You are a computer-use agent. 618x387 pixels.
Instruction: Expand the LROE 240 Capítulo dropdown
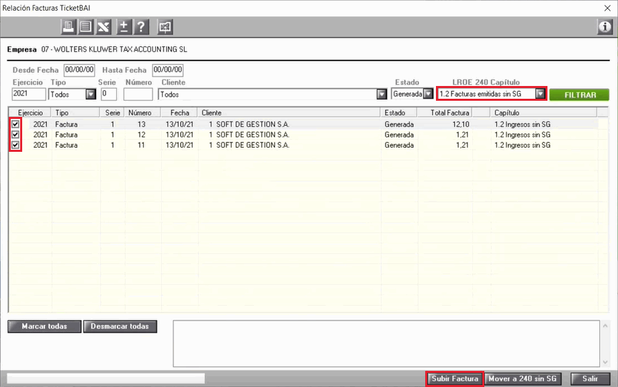(x=540, y=94)
